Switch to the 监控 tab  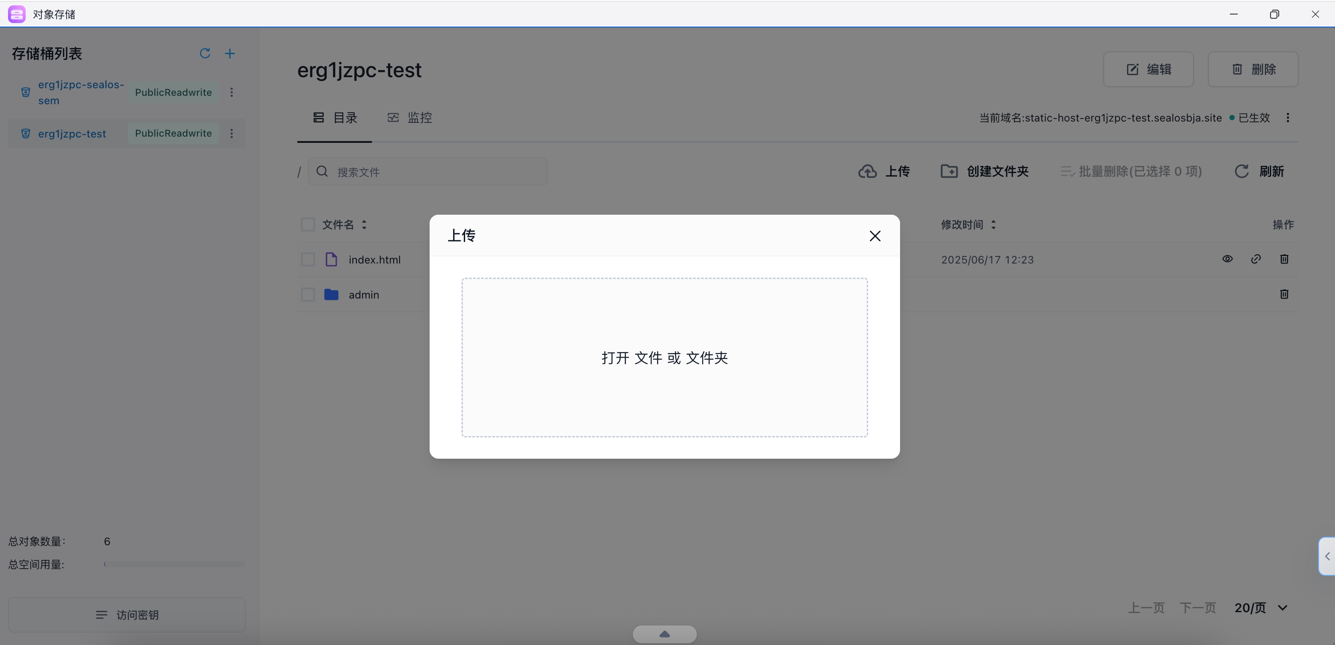tap(409, 118)
